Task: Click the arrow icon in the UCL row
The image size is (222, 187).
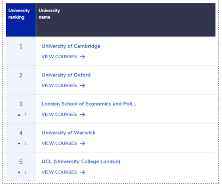Action: 83,172
